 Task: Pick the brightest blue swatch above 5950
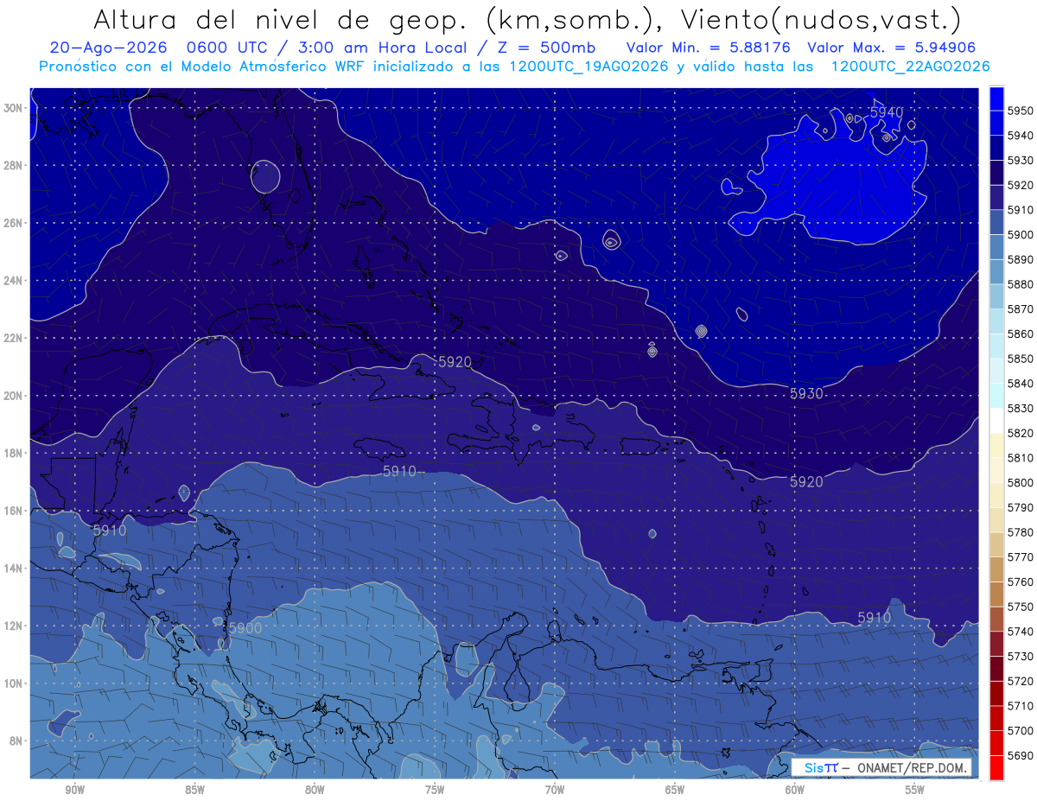(996, 99)
